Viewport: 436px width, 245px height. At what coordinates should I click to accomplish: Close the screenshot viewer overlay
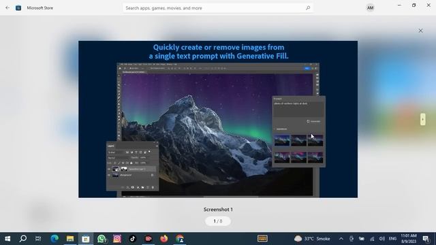coord(420,31)
